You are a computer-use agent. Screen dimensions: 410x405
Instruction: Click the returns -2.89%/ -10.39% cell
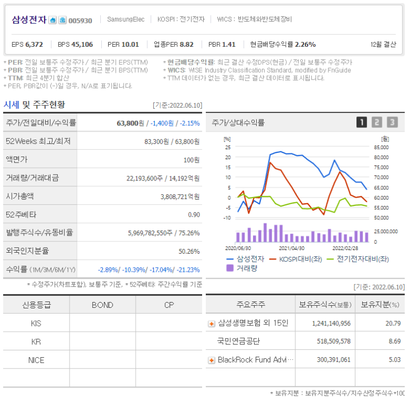pos(149,270)
